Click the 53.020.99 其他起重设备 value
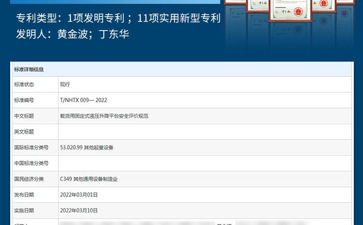Viewport: 363px width, 225px height. click(x=86, y=147)
